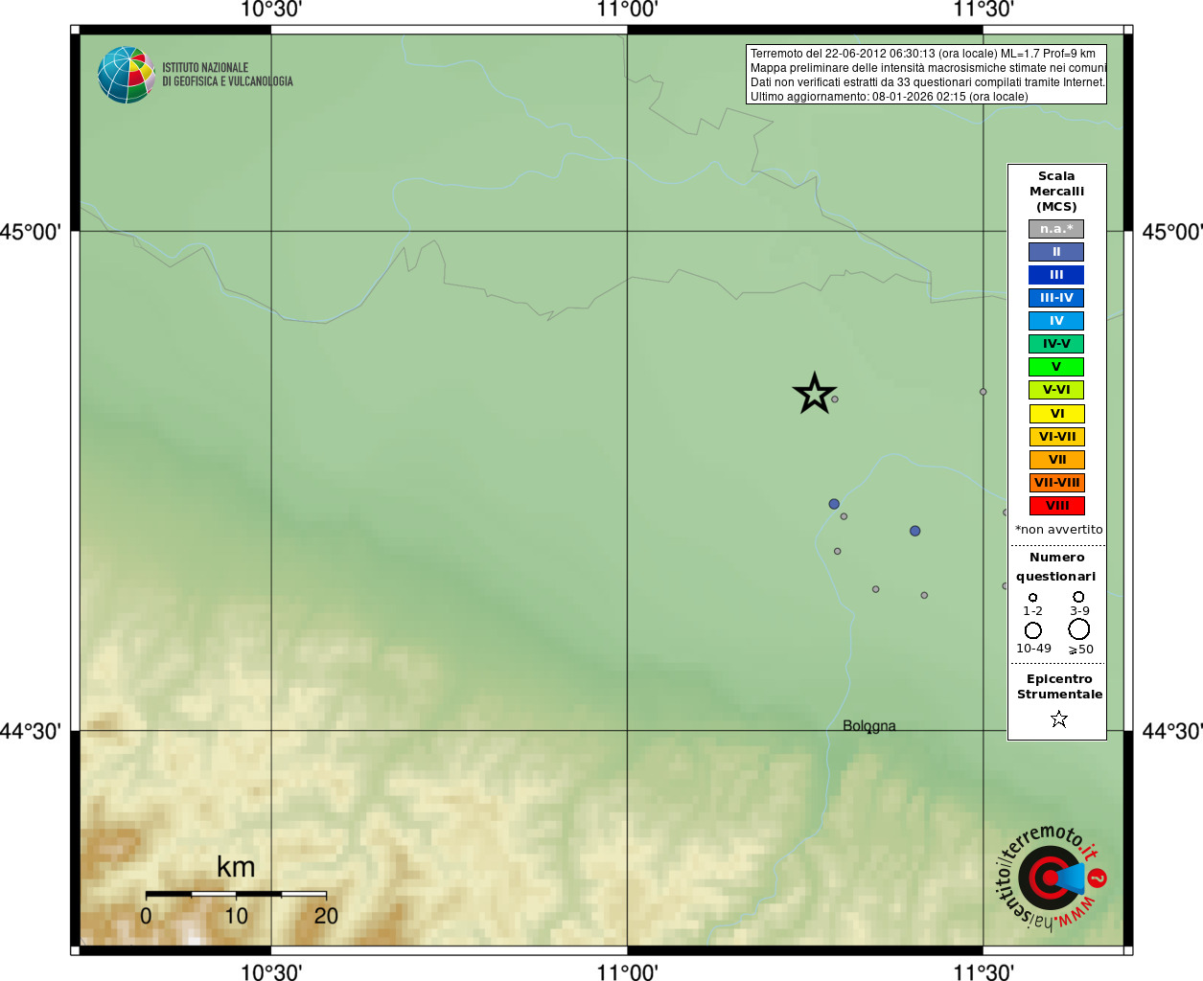The width and height of the screenshot is (1203, 981).
Task: Click the 3-9 questionnaires circle in legend
Action: coord(1078,596)
